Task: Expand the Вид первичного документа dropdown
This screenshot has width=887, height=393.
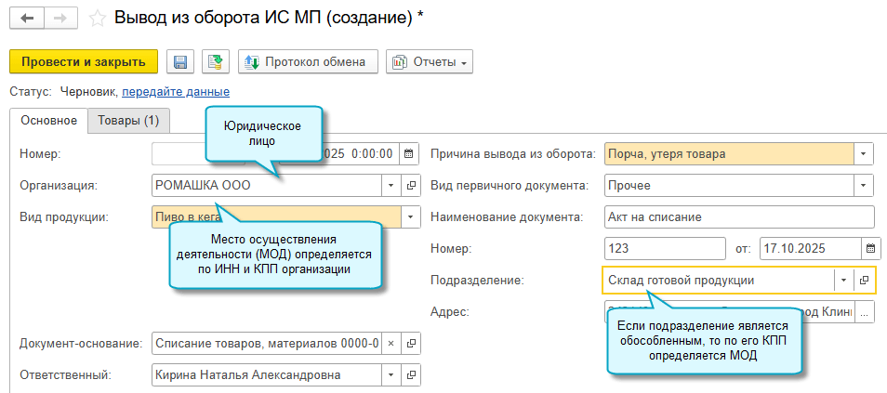Action: (864, 185)
